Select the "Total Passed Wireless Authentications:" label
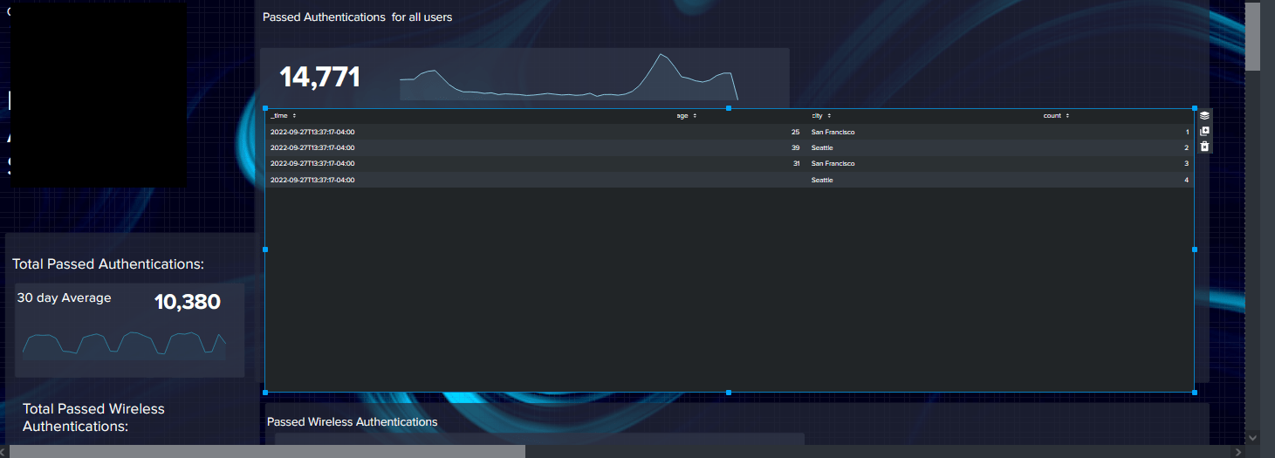Viewport: 1275px width, 458px height. click(93, 417)
